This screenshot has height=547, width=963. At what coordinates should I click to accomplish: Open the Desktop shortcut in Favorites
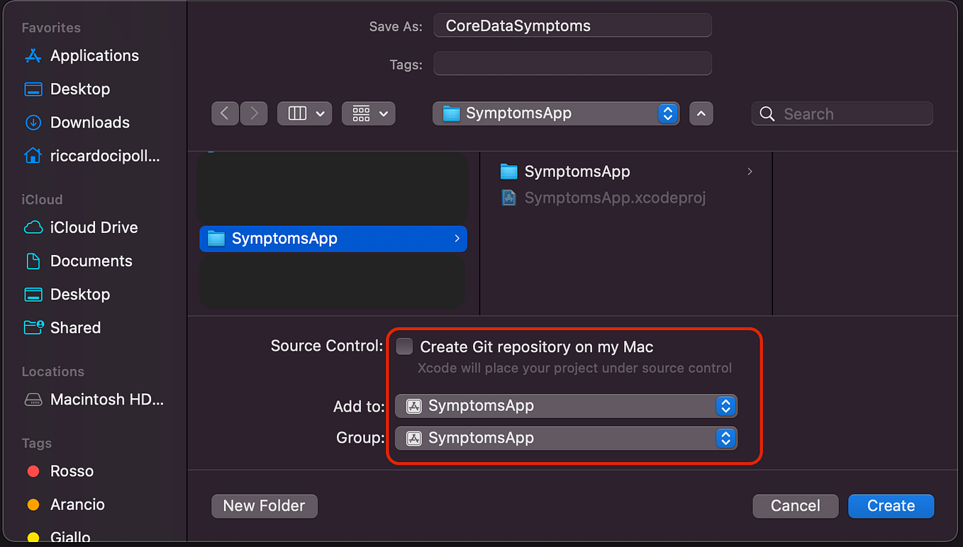[80, 89]
